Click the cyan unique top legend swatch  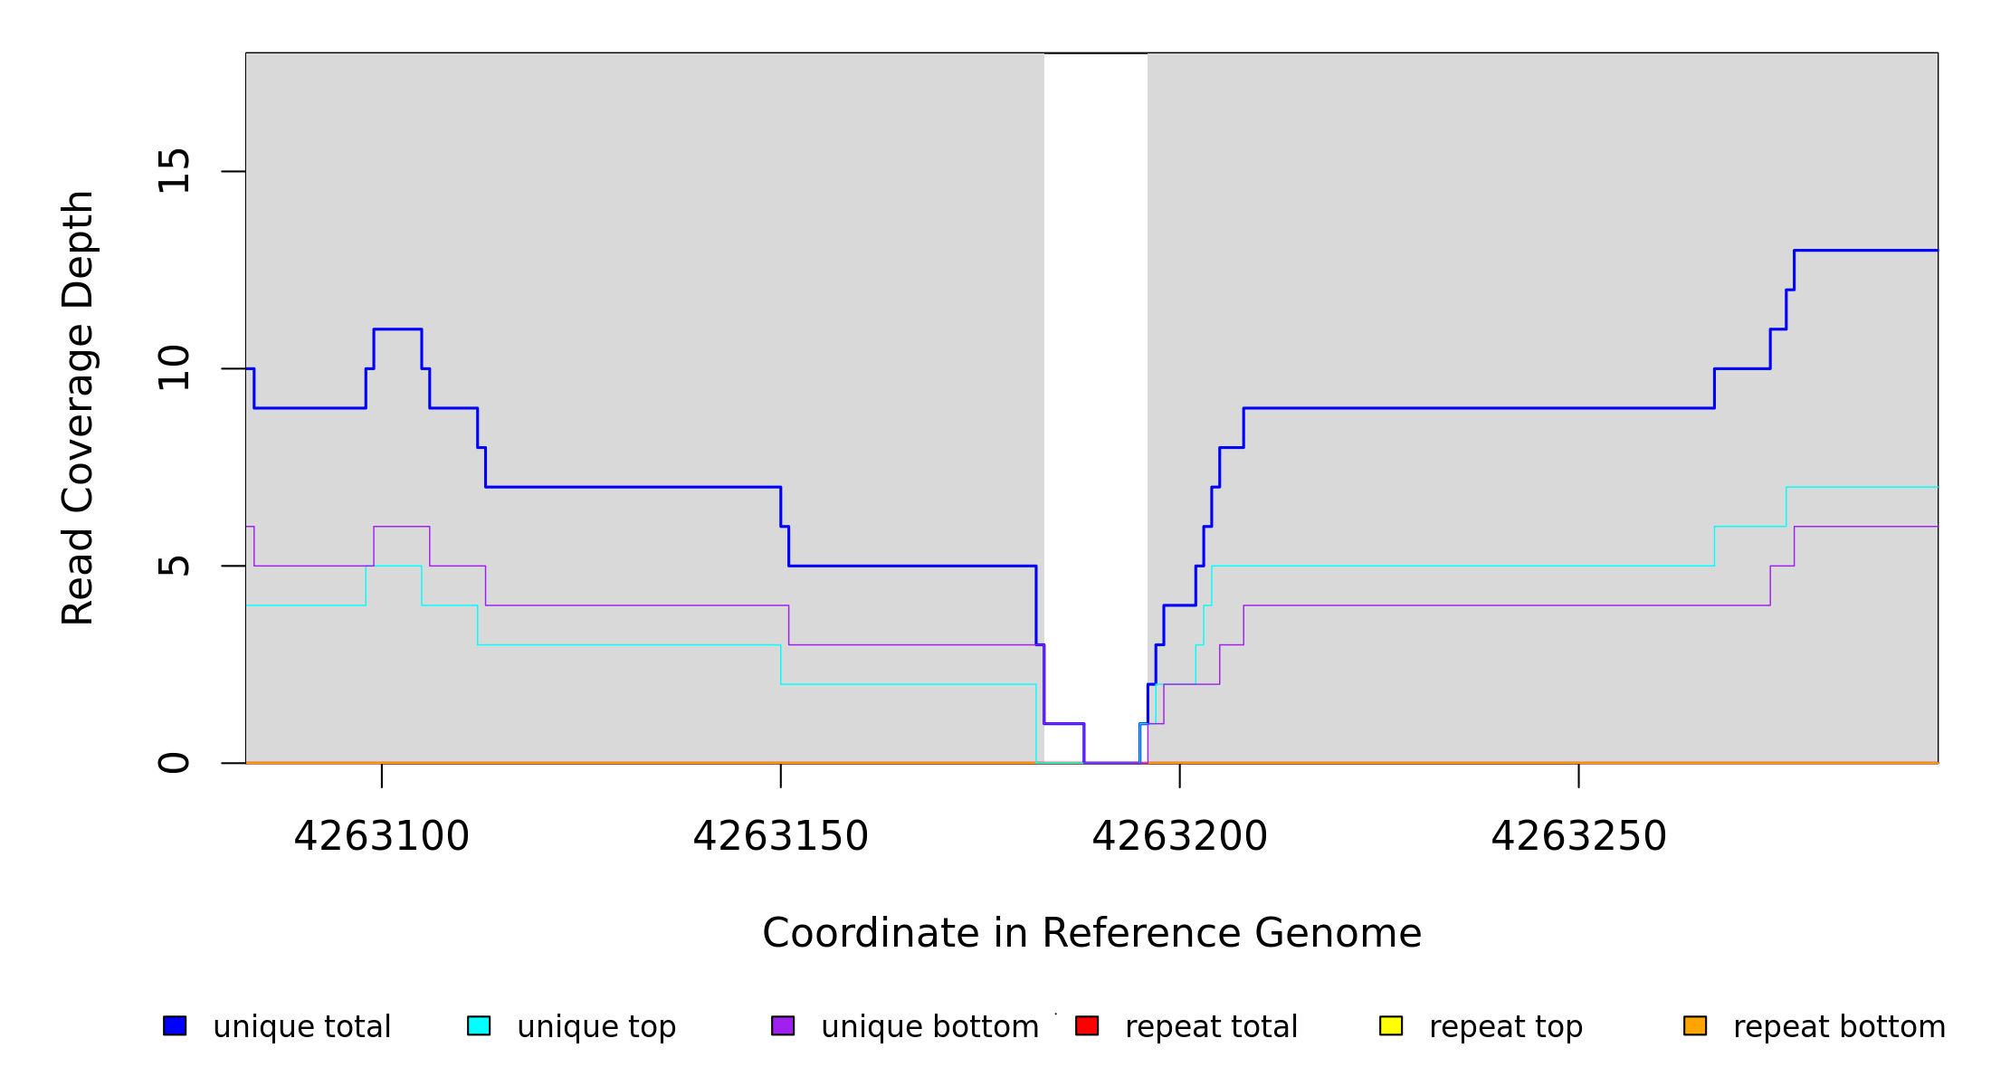tap(479, 1025)
